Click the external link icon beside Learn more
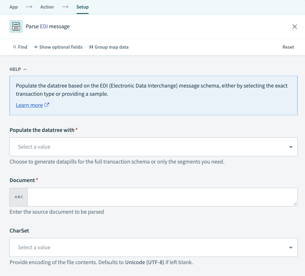The height and width of the screenshot is (276, 305). click(46, 105)
